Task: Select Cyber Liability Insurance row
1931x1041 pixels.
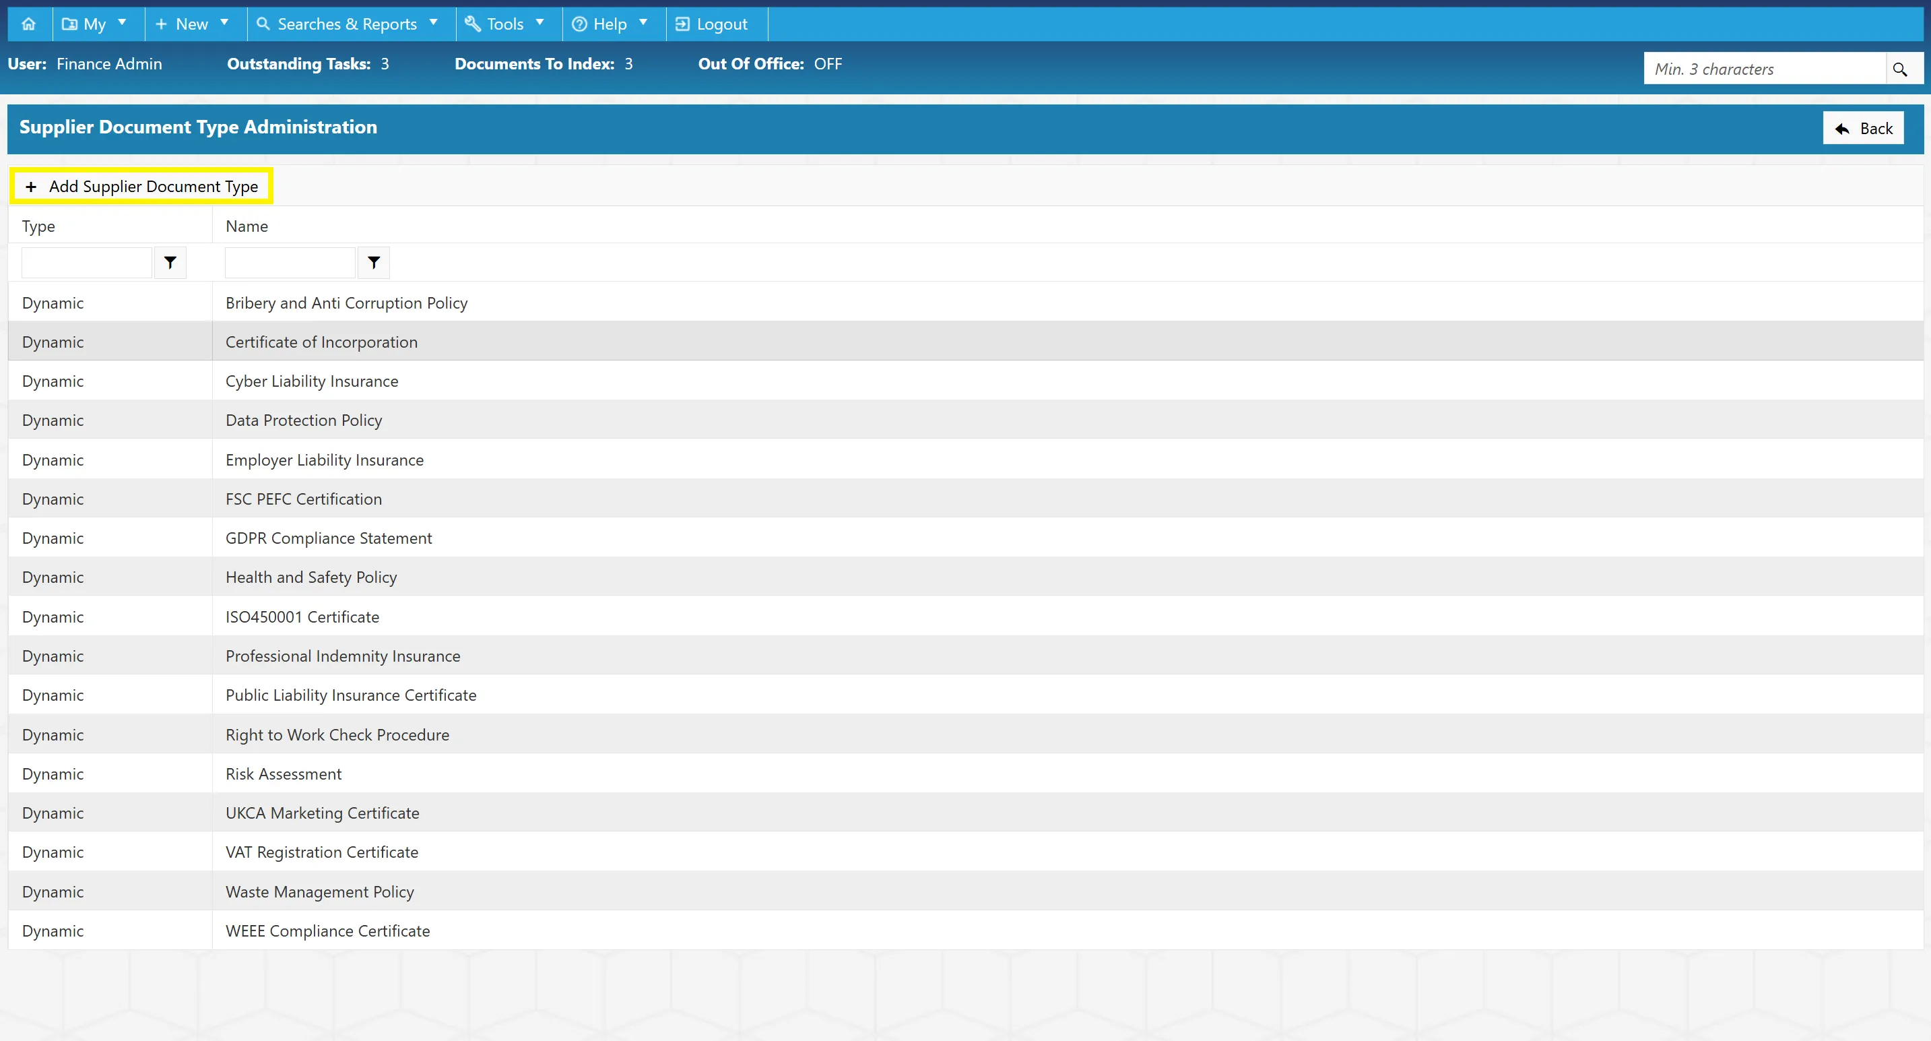Action: click(966, 381)
